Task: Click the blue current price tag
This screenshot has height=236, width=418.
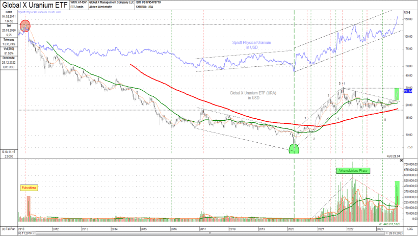Action: pos(407,91)
